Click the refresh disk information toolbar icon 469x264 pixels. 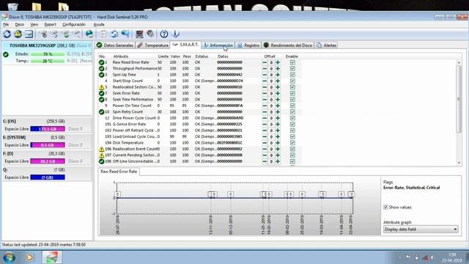pos(7,34)
